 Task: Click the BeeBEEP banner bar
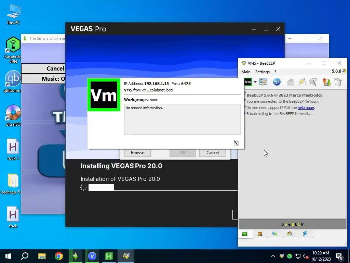[x=293, y=224]
